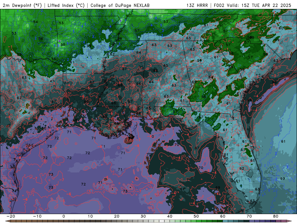Screen dimensions: 297x223
Task: Select the '30' color scale label
Action: click(143, 216)
